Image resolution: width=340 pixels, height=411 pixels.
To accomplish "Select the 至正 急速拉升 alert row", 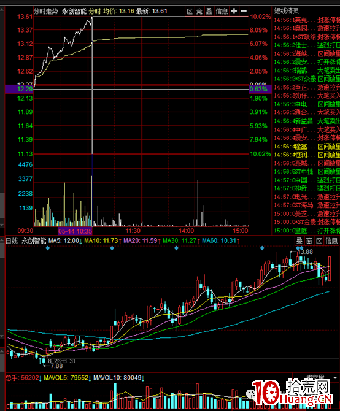I will tap(307, 87).
